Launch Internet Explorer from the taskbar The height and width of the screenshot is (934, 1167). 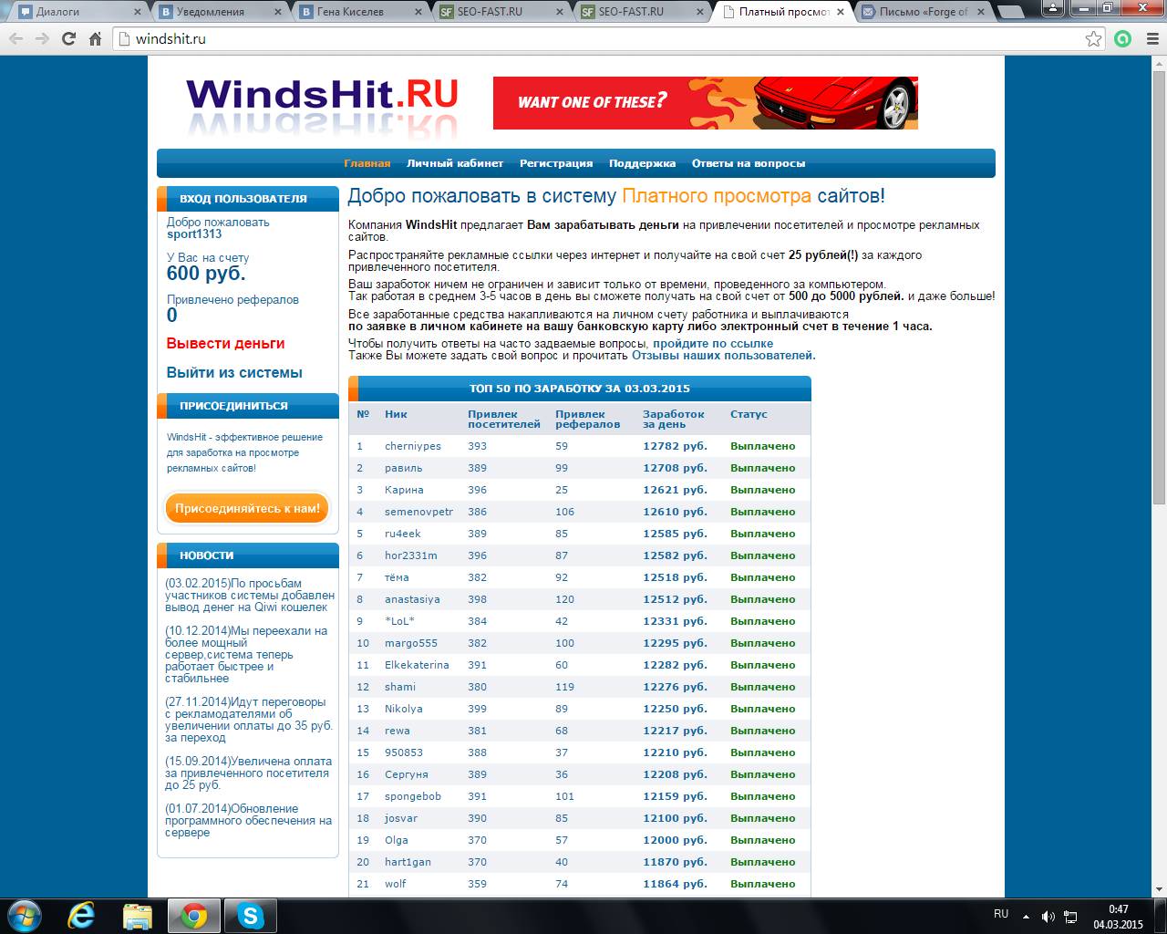click(x=82, y=915)
